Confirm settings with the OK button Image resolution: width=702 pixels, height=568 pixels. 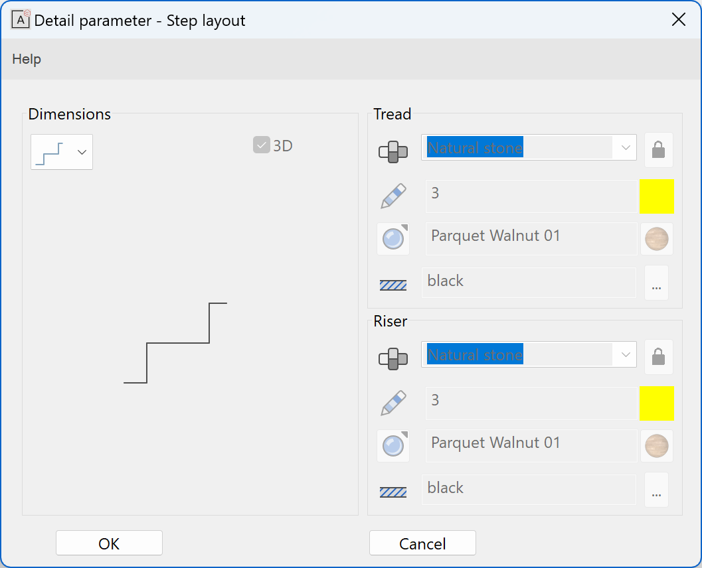pyautogui.click(x=108, y=543)
